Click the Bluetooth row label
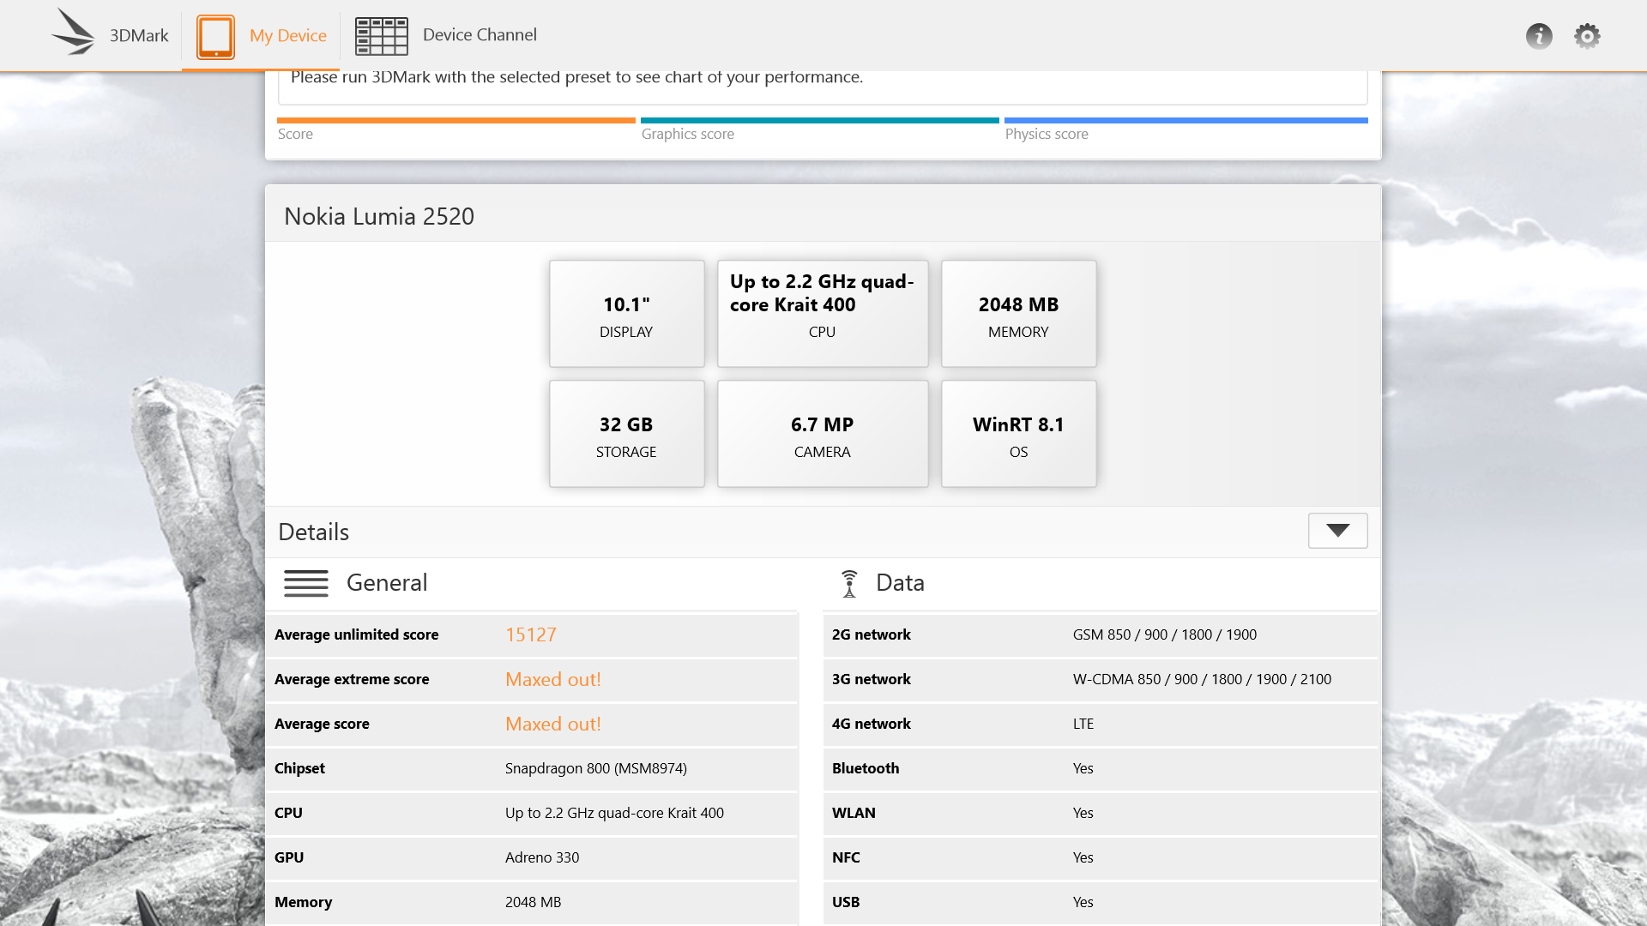Screen dimensions: 1647x926 pyautogui.click(x=866, y=768)
